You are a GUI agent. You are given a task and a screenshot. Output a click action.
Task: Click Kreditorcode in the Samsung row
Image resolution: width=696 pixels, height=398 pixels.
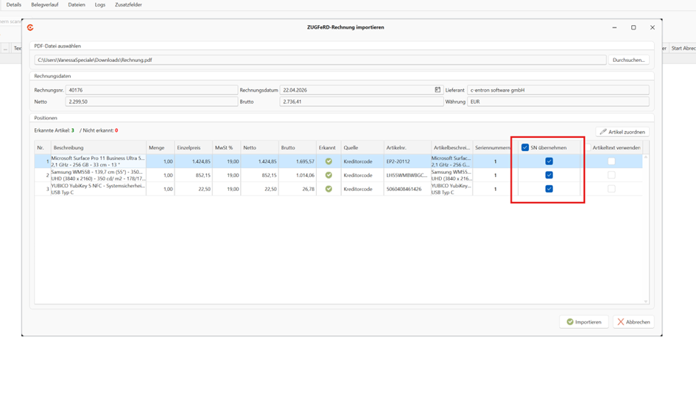358,175
